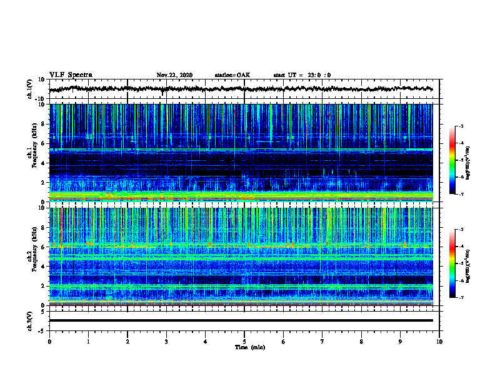Click time axis tick label "1"
495x383 pixels.
(x=88, y=342)
